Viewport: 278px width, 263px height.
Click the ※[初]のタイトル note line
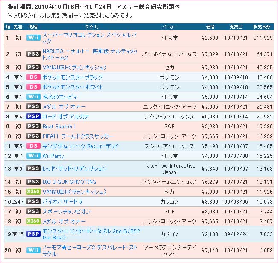tap(70, 15)
